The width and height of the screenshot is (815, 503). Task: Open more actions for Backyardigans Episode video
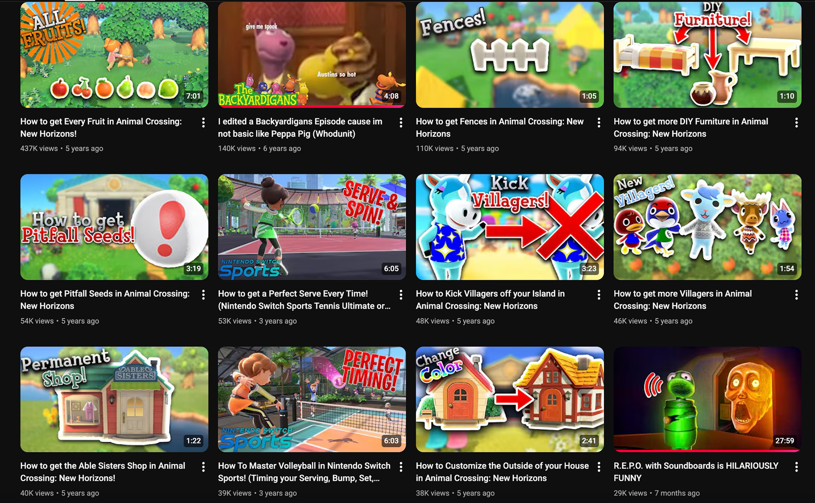(401, 123)
